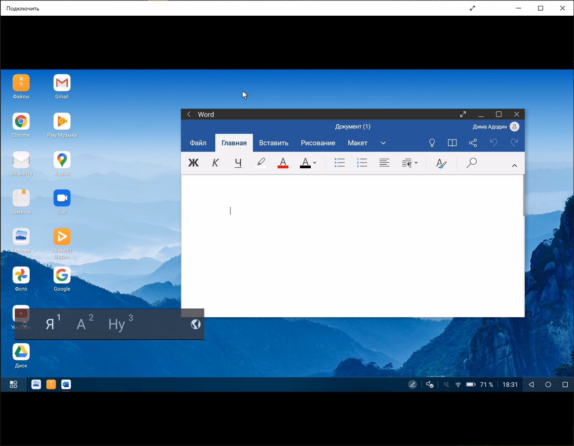This screenshot has width=574, height=446.
Task: Set paragraph alignment
Action: pyautogui.click(x=384, y=163)
